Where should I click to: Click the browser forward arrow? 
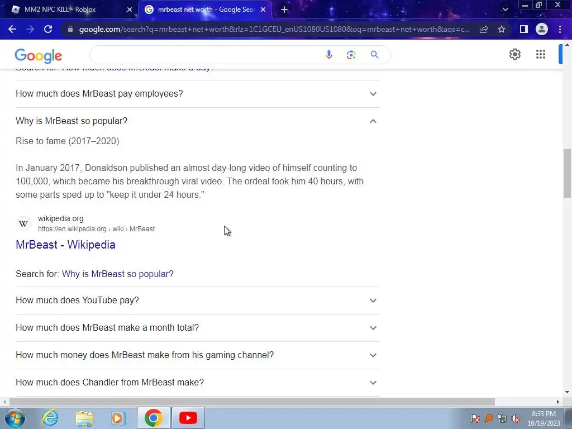[30, 29]
